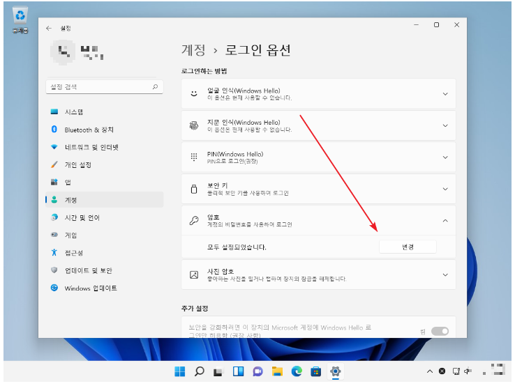Image resolution: width=515 pixels, height=386 pixels.
Task: Click the 추가 설정 heading
Action: pos(195,309)
